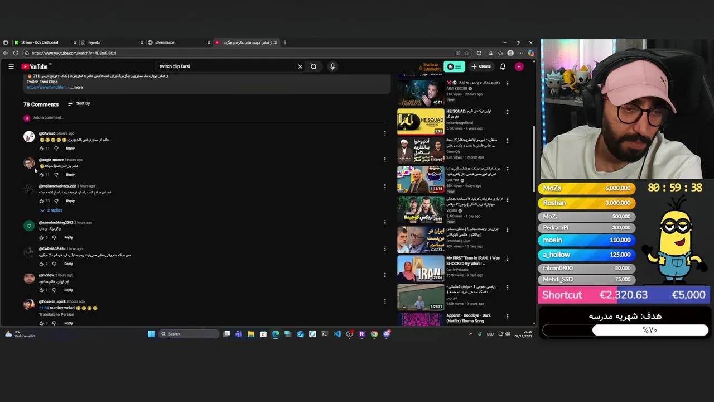The width and height of the screenshot is (714, 402).
Task: Expand description with ...more
Action: [76, 87]
